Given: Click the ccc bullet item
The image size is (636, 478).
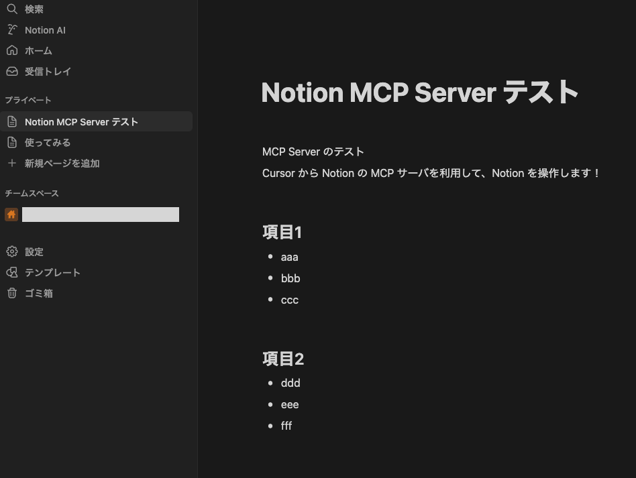Looking at the screenshot, I should tap(290, 300).
